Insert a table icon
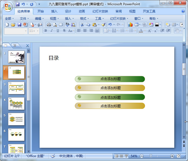The image size is (188, 161). (136, 25)
